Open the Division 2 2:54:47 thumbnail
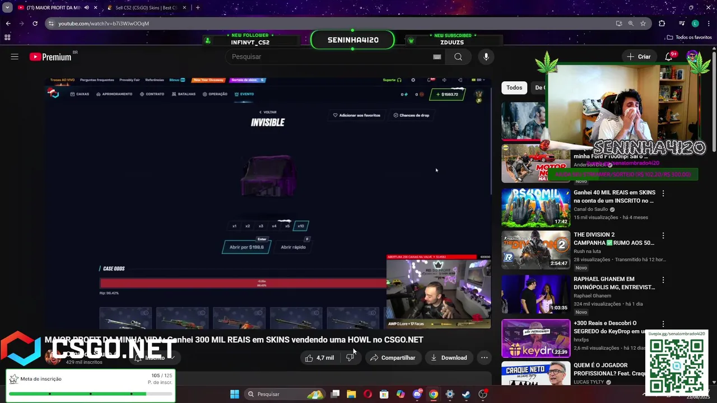Screen dimensions: 717x403 pyautogui.click(x=536, y=250)
